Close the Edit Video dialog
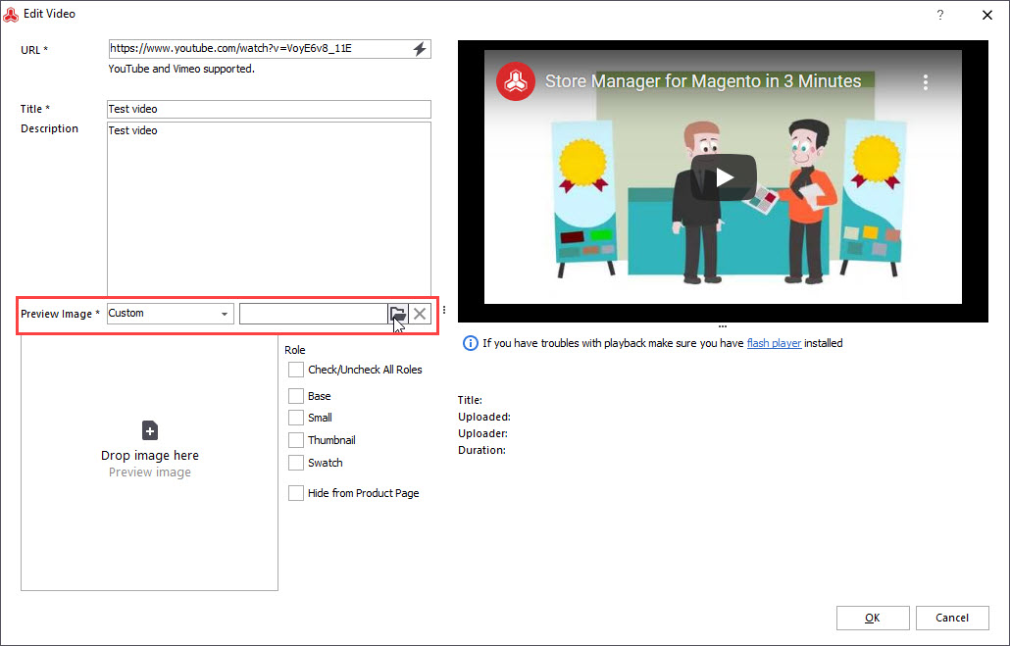This screenshot has width=1010, height=646. 986,15
